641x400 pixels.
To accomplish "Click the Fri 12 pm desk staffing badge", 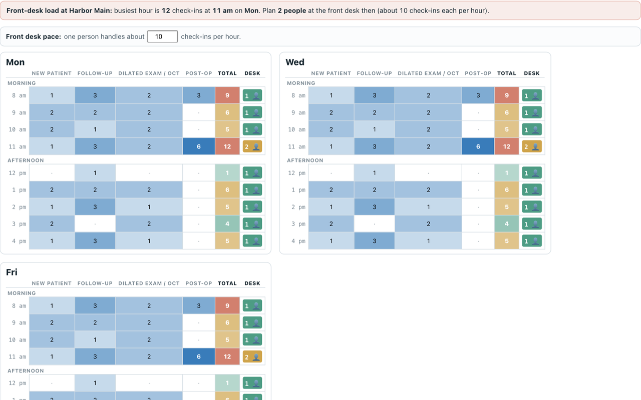I will click(x=252, y=383).
